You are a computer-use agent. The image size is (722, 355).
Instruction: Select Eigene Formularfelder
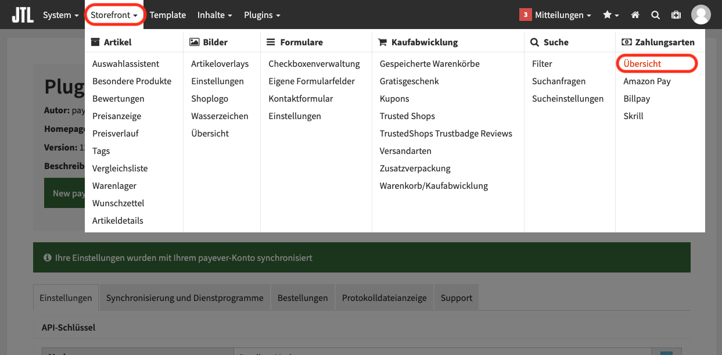(311, 81)
